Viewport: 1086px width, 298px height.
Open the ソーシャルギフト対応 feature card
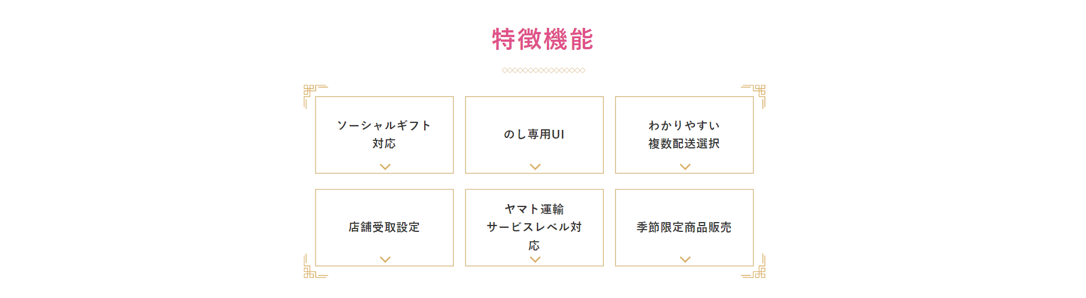pyautogui.click(x=384, y=135)
